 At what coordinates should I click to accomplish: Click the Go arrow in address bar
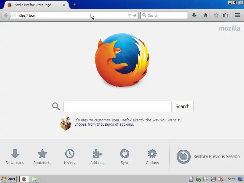(135, 15)
